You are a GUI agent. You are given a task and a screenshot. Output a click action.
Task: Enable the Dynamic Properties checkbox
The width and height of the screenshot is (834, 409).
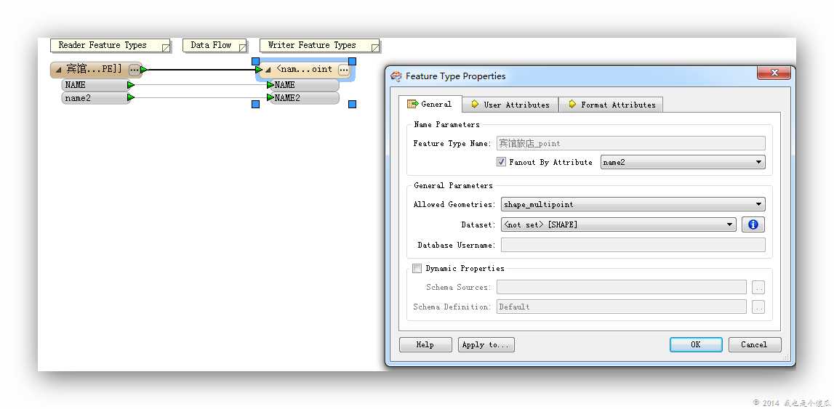(x=417, y=268)
